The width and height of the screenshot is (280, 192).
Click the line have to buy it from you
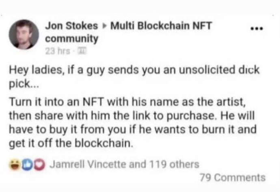point(133,129)
